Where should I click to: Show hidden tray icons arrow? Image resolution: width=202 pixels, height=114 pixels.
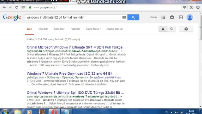click(x=171, y=112)
